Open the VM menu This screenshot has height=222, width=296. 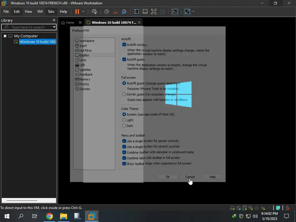click(x=40, y=12)
